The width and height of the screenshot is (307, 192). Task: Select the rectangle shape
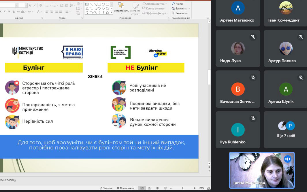[x=99, y=4]
